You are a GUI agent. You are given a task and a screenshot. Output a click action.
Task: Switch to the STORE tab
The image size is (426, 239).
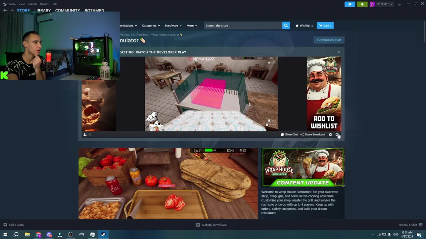point(23,10)
